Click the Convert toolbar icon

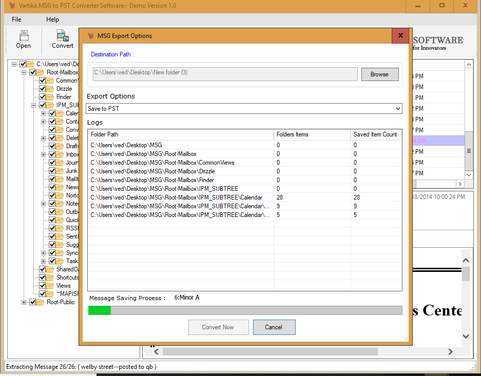pos(63,35)
